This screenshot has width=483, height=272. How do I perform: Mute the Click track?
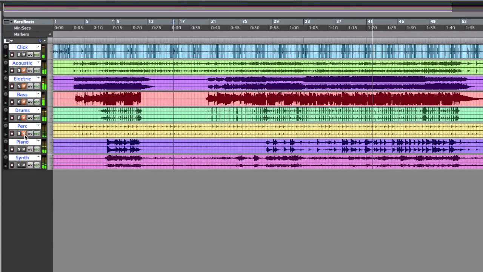coord(24,55)
